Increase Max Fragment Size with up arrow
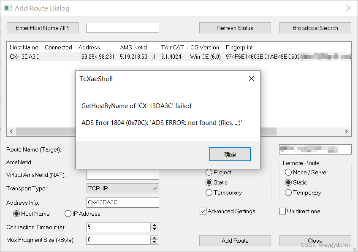Viewport: 358px width, 252px height. coord(155,238)
